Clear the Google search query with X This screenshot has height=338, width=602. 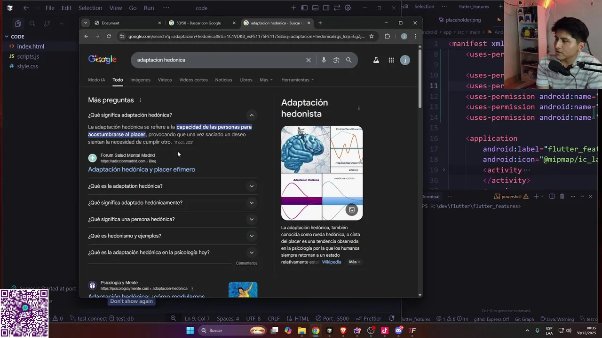tap(309, 60)
